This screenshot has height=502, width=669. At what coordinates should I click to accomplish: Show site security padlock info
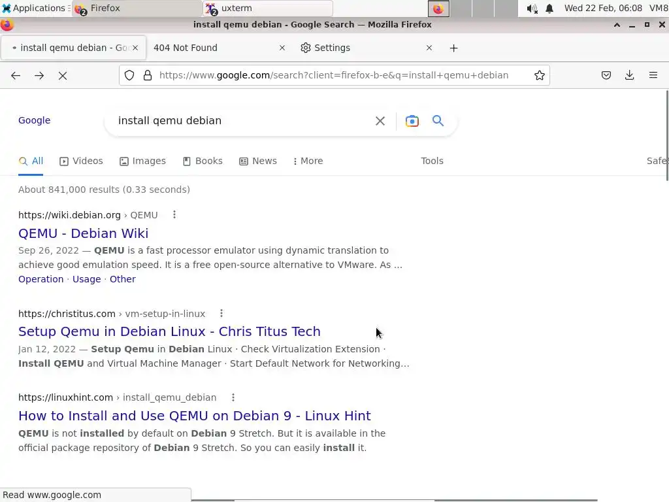tap(148, 76)
